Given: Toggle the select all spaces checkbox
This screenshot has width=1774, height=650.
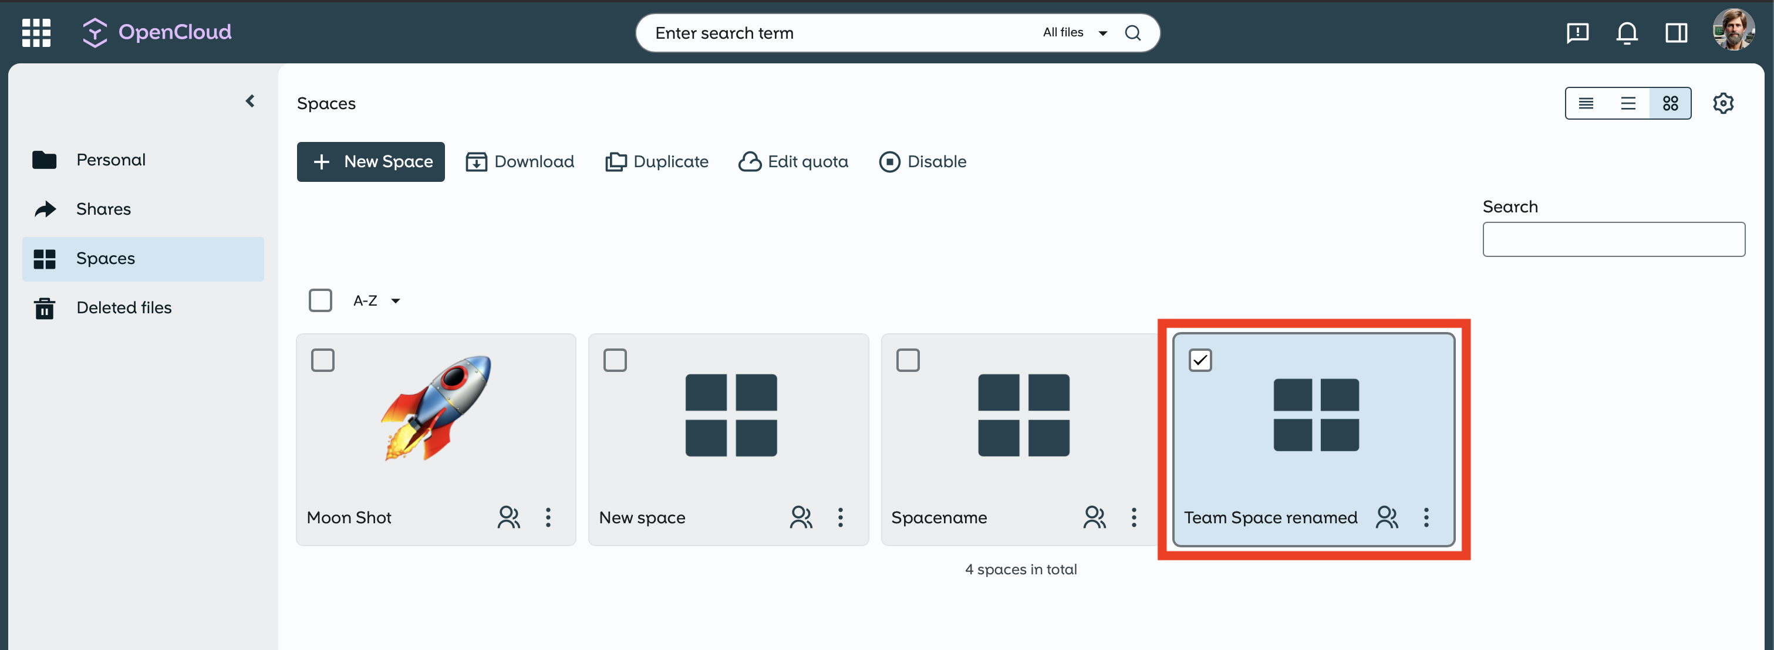Looking at the screenshot, I should [321, 300].
